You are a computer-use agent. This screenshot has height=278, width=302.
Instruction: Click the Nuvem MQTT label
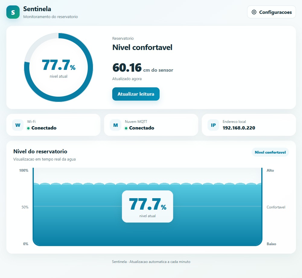click(136, 121)
